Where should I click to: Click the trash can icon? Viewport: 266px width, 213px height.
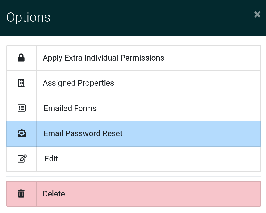(x=21, y=193)
